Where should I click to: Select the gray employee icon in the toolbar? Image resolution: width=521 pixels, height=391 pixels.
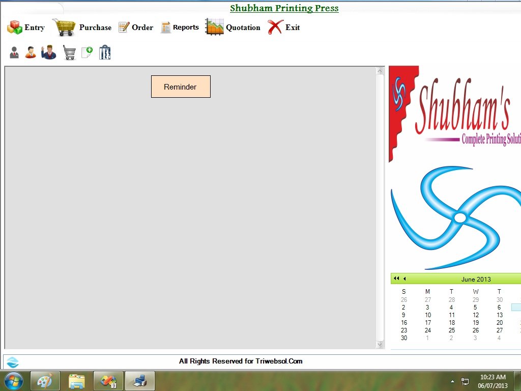(13, 51)
